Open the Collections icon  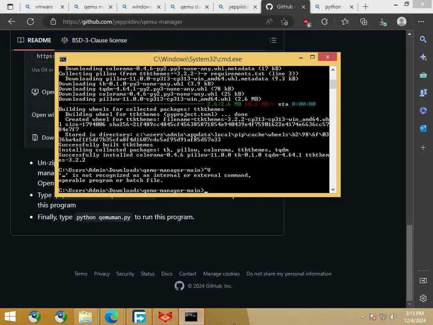(364, 22)
